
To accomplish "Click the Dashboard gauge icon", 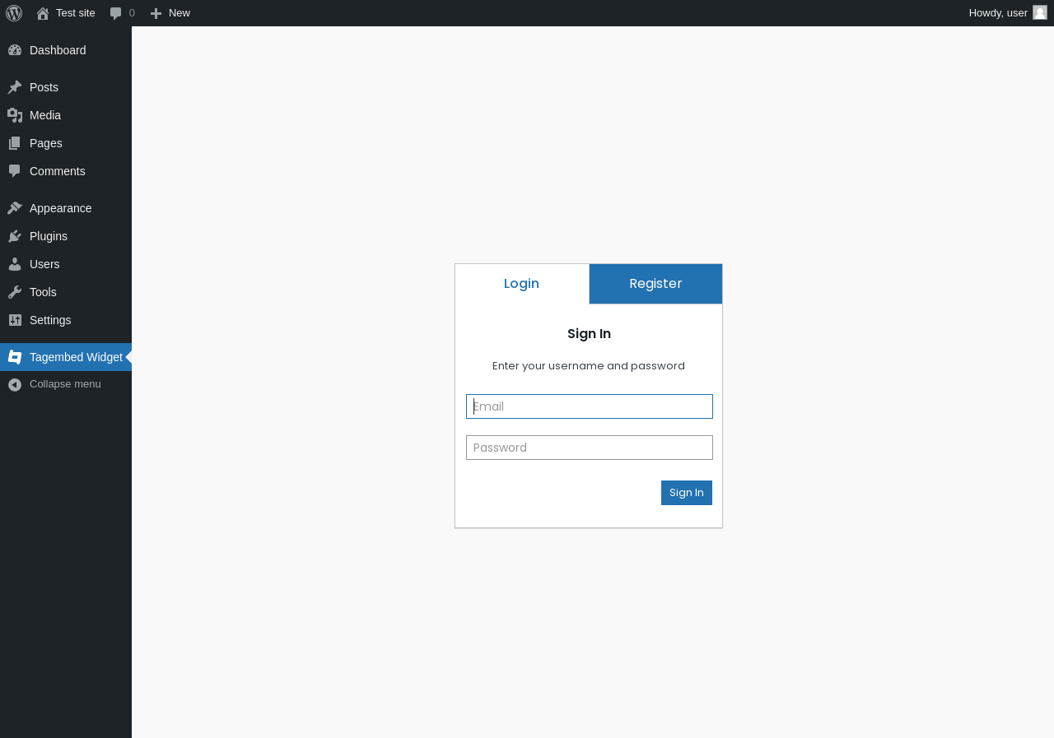I will pos(15,50).
